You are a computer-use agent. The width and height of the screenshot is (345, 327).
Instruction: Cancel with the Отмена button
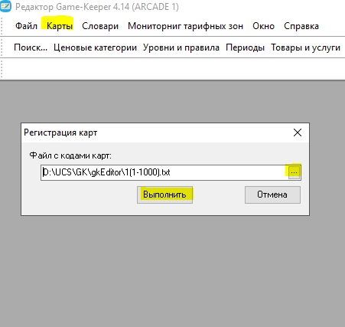(272, 195)
